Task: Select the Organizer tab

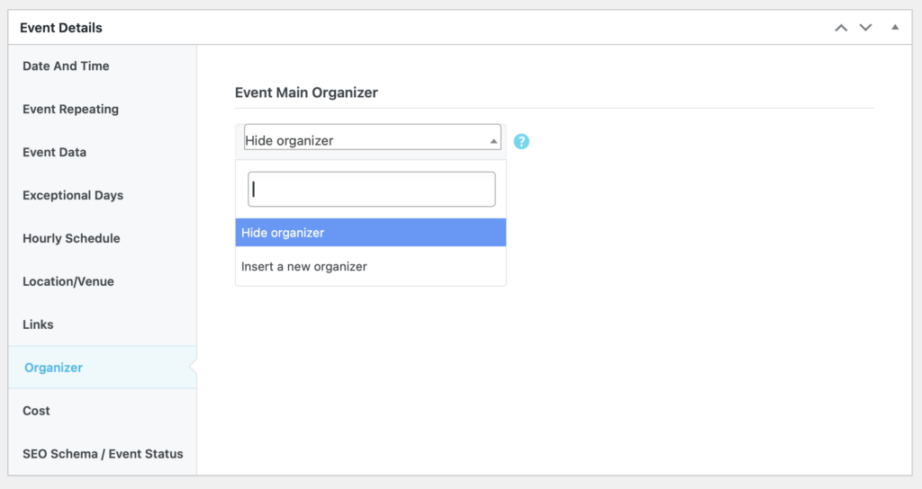Action: 54,368
